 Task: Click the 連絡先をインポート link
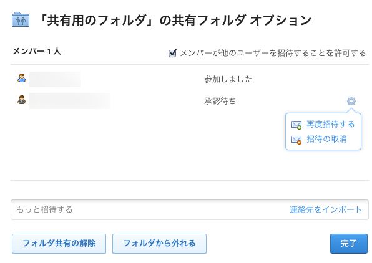tap(326, 209)
